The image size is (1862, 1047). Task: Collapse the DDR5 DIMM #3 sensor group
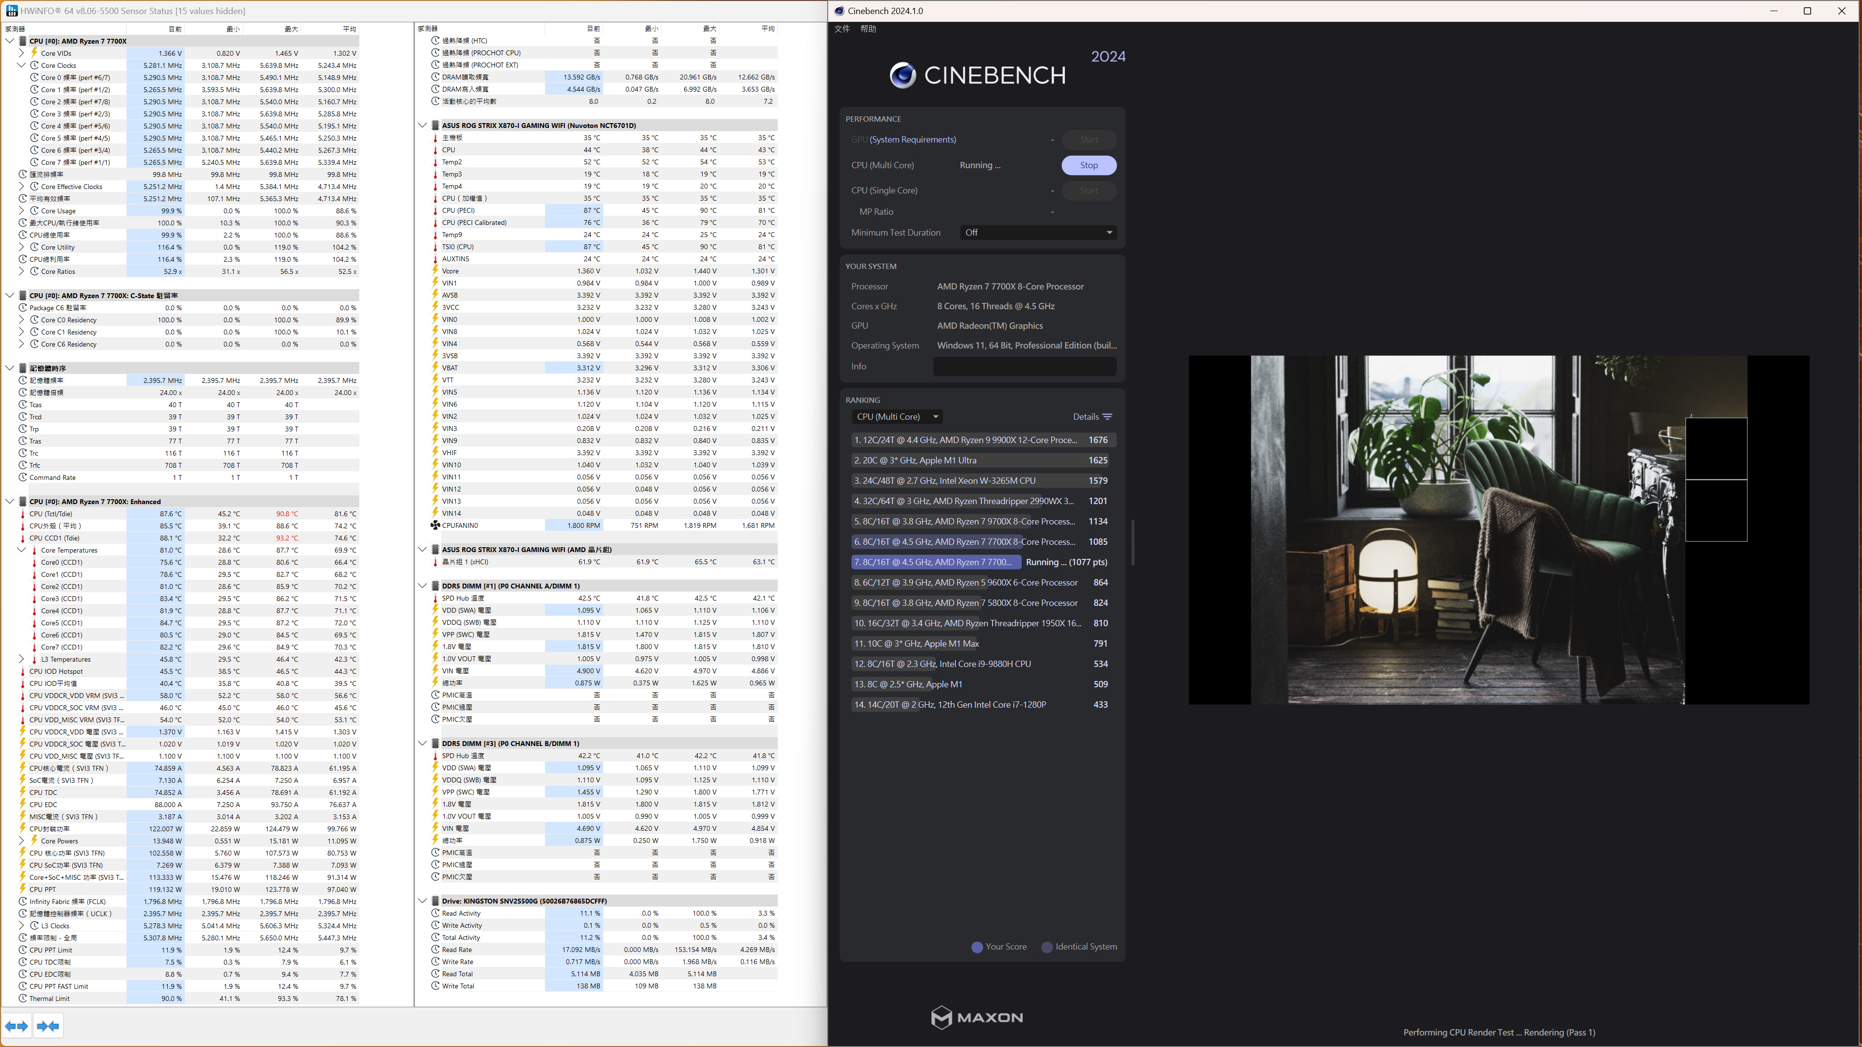pyautogui.click(x=422, y=744)
